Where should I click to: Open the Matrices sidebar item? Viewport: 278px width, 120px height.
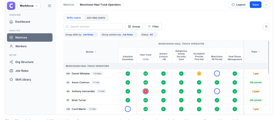tap(30, 37)
